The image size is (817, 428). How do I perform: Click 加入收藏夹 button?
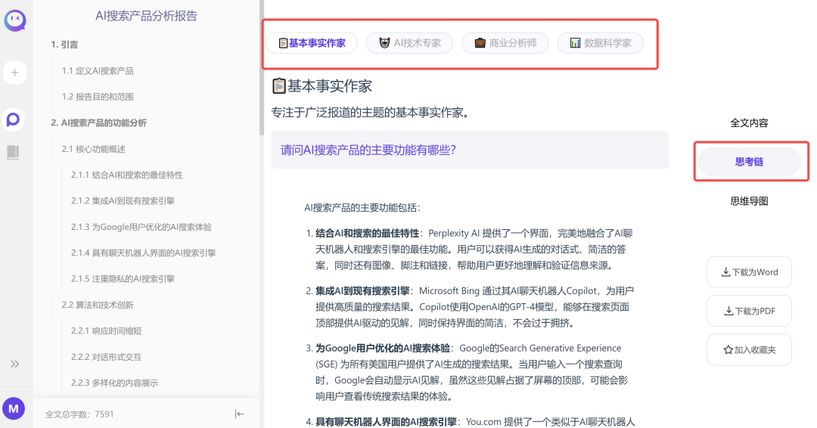749,350
